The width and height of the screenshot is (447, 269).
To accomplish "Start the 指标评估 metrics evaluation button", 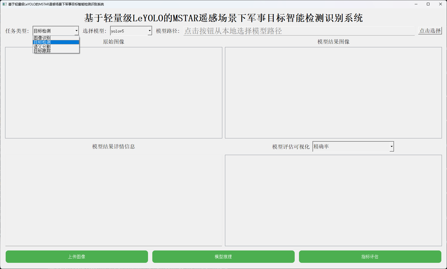I will coord(370,257).
